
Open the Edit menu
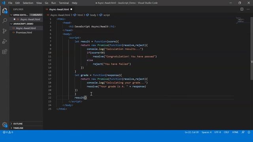17,3
